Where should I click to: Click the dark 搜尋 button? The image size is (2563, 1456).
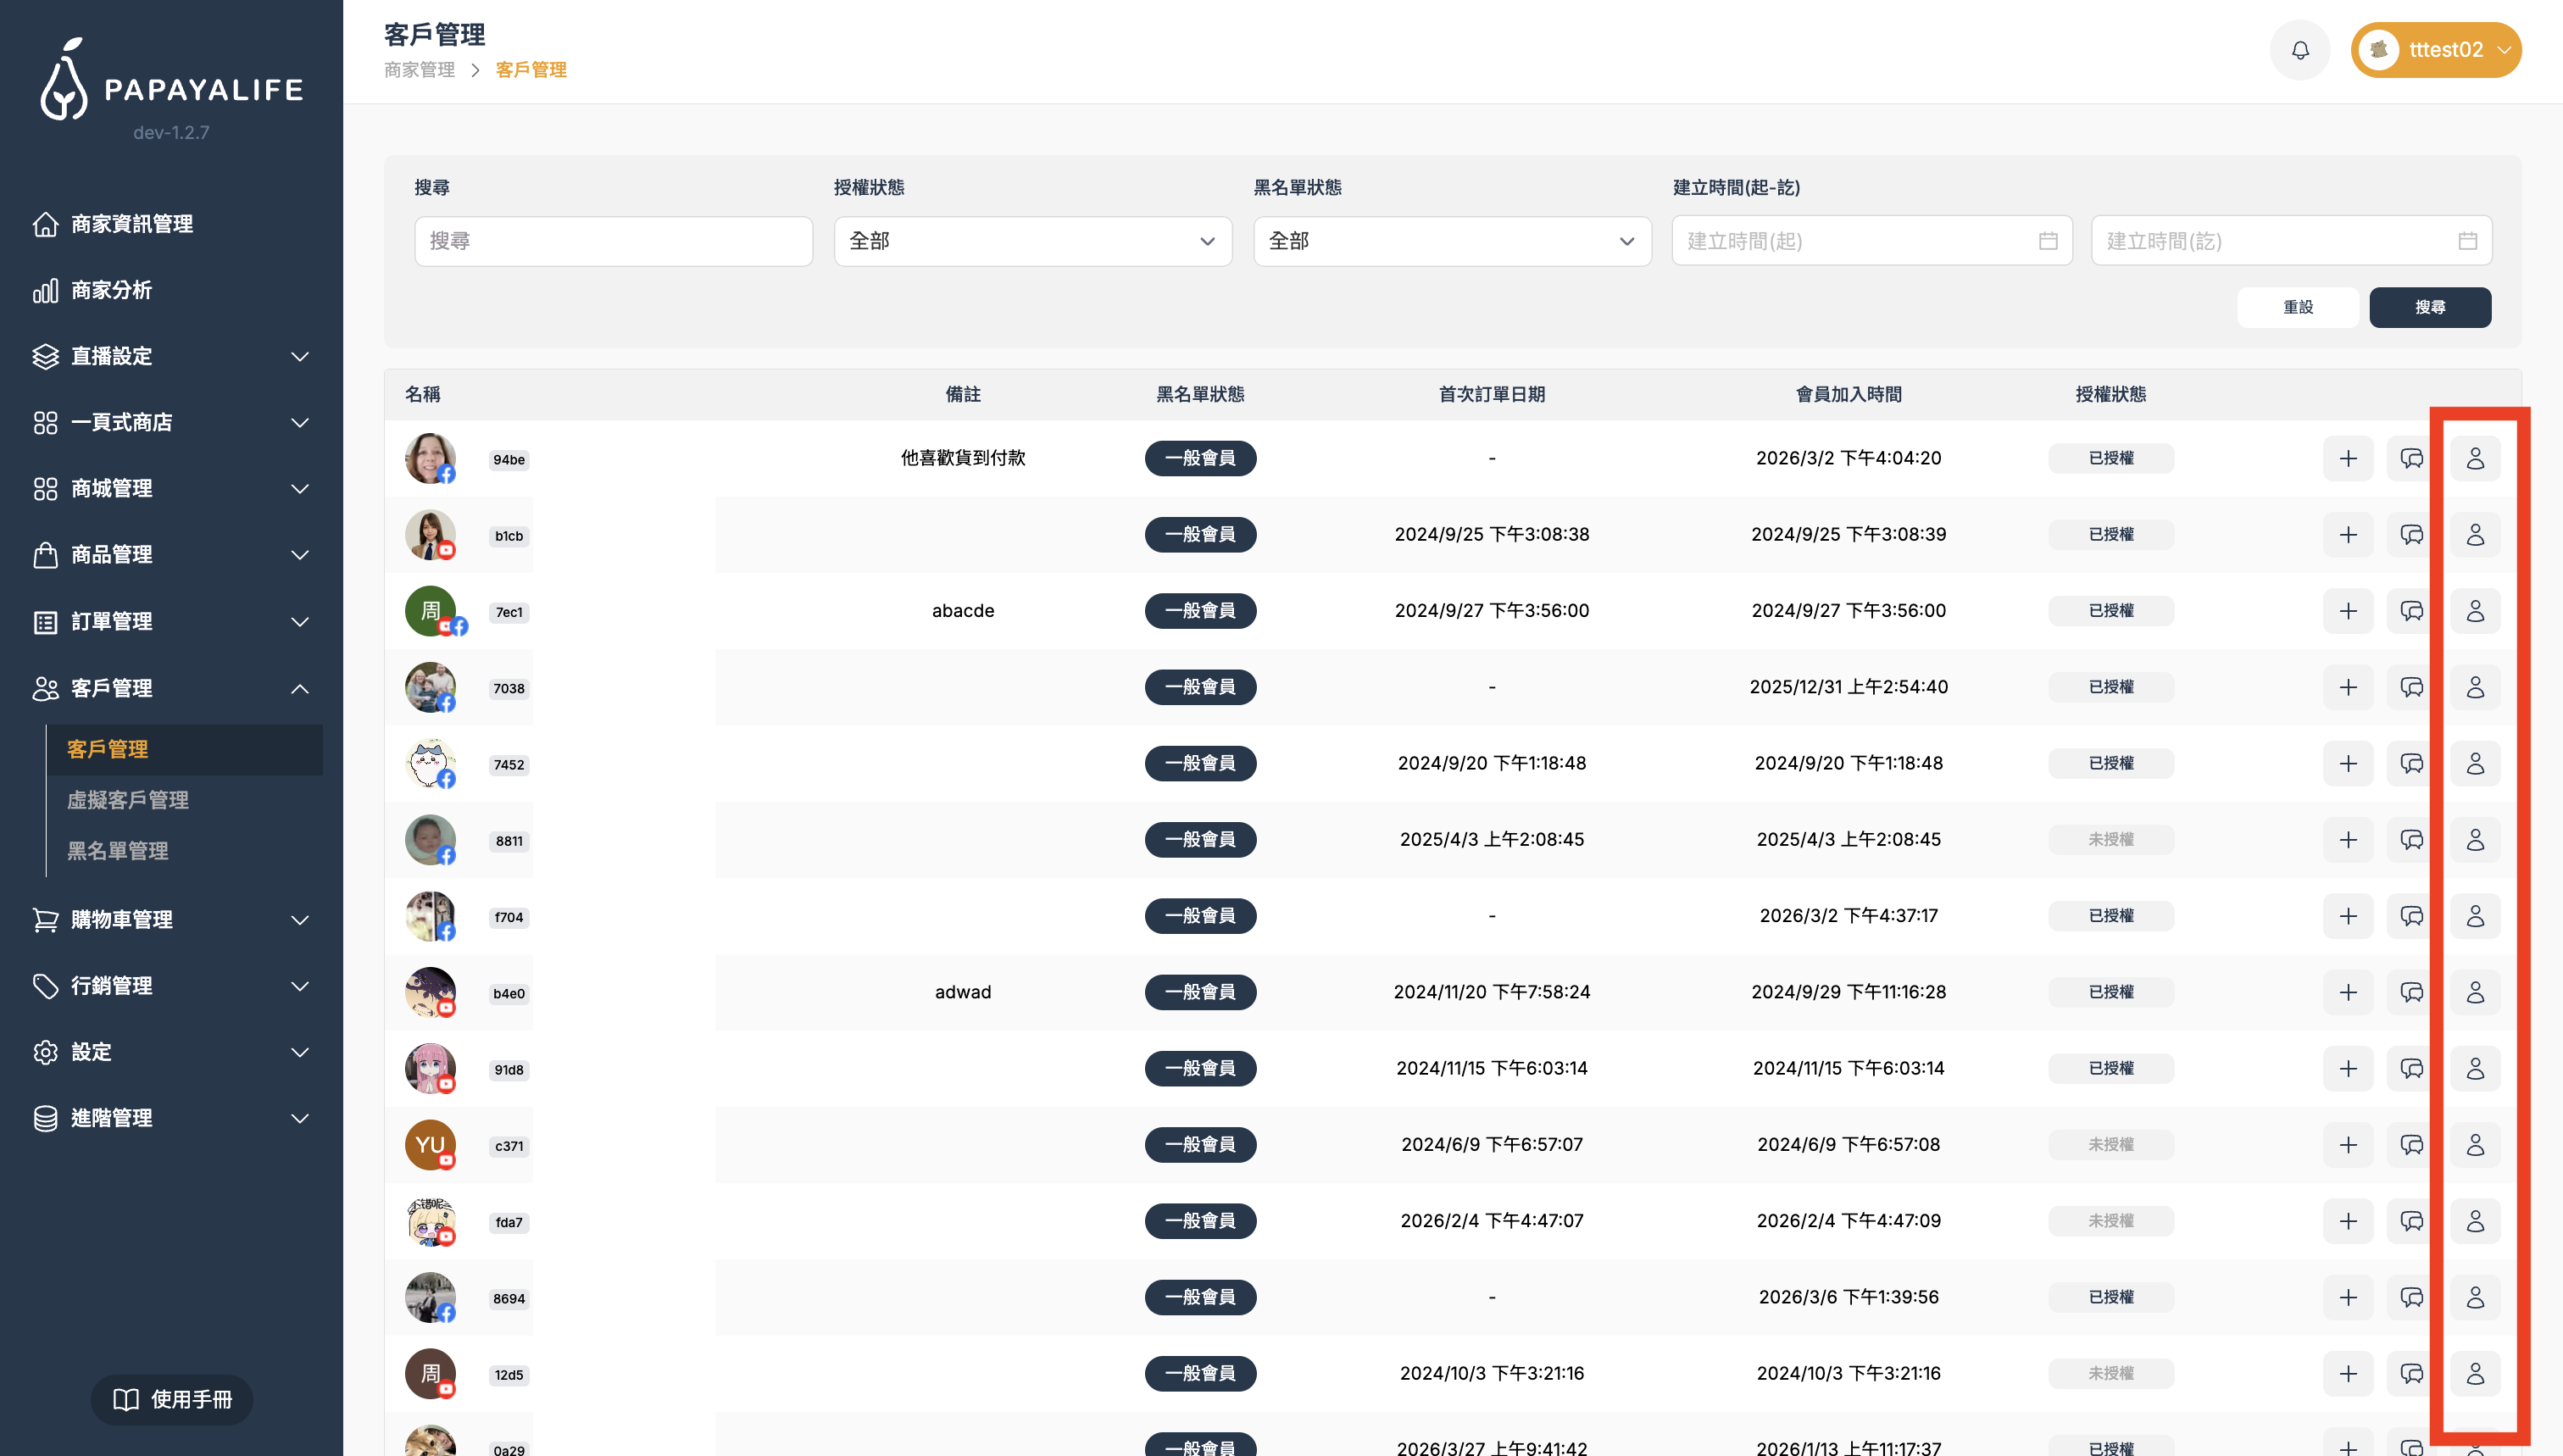(x=2429, y=307)
